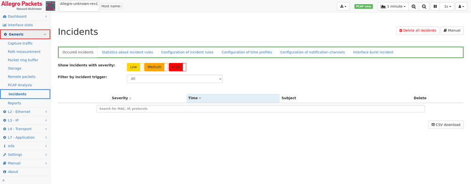Open the incident trigger filter dropdown

tap(175, 79)
